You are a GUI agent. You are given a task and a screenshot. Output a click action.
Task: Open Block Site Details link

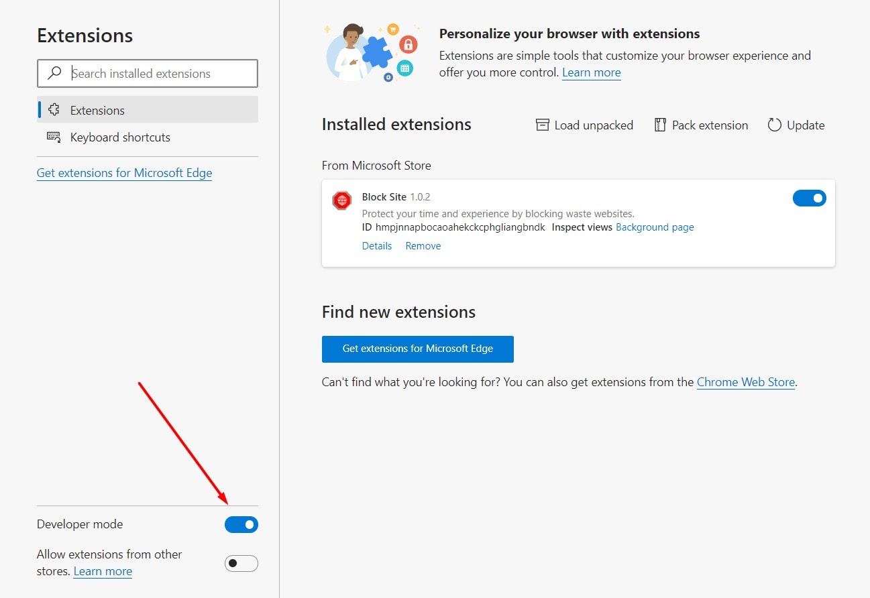click(x=377, y=246)
